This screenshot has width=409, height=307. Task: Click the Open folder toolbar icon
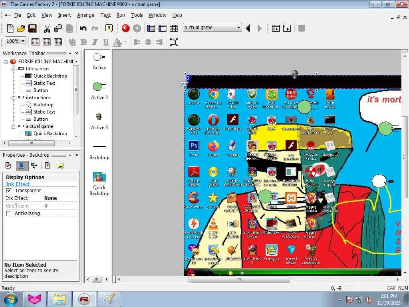21,28
